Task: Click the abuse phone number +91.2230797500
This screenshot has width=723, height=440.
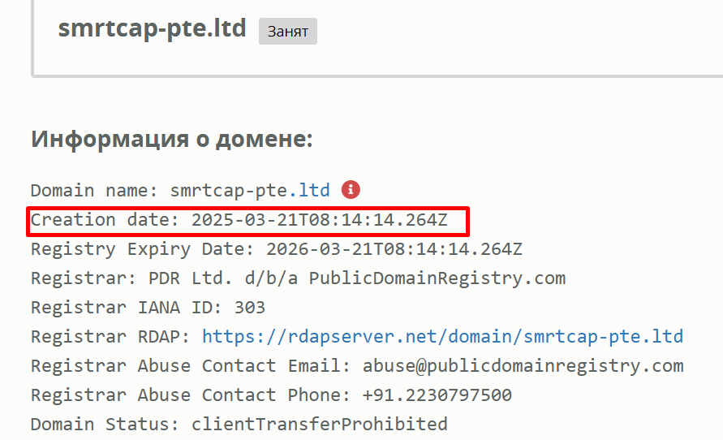Action: pos(437,395)
